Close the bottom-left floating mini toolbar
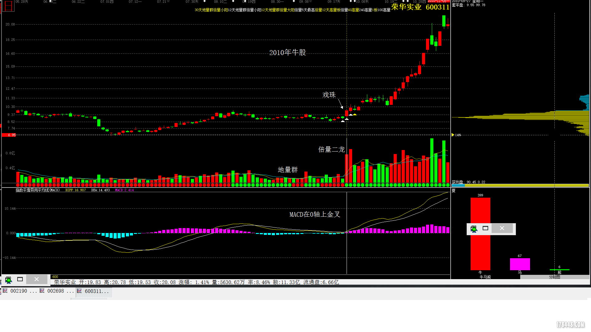591x332 pixels. 37,279
